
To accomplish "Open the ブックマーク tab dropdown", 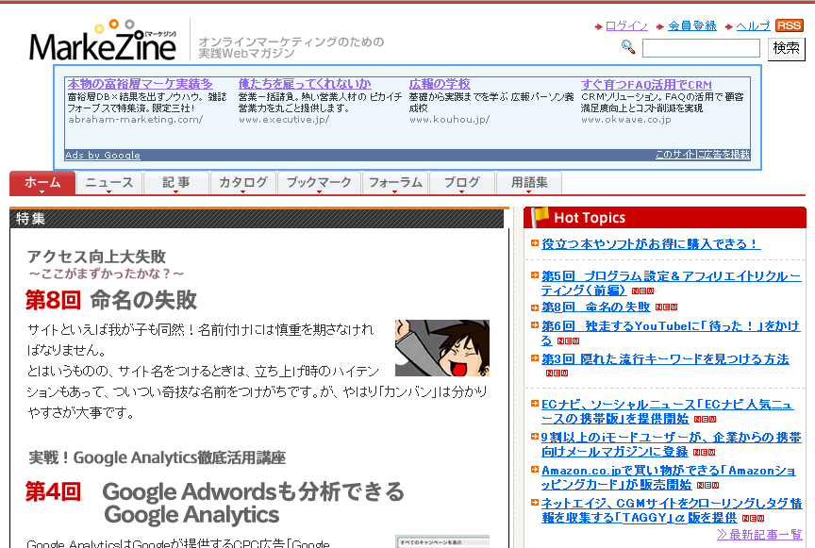I will tap(318, 183).
